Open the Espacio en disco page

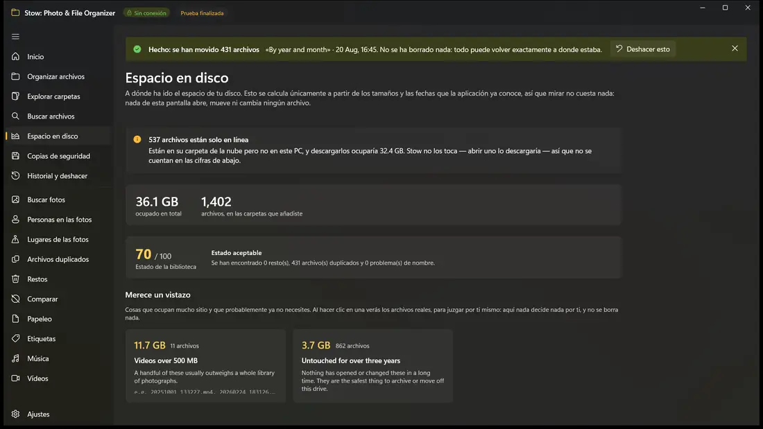(58, 137)
